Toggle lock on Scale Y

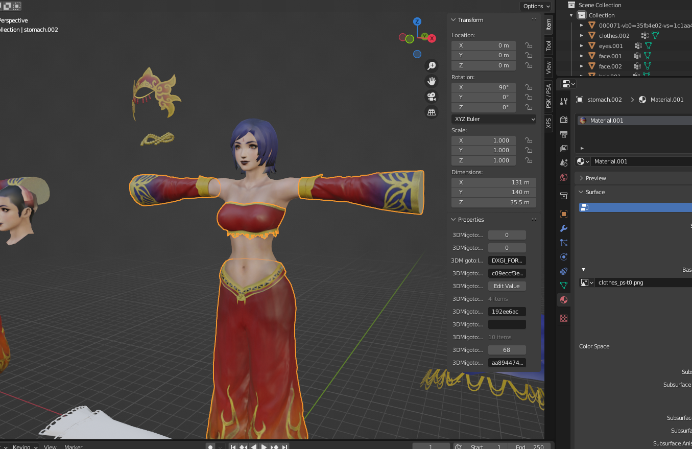(x=529, y=150)
